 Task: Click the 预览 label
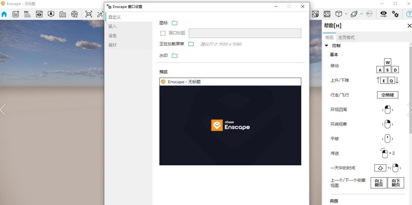(164, 72)
